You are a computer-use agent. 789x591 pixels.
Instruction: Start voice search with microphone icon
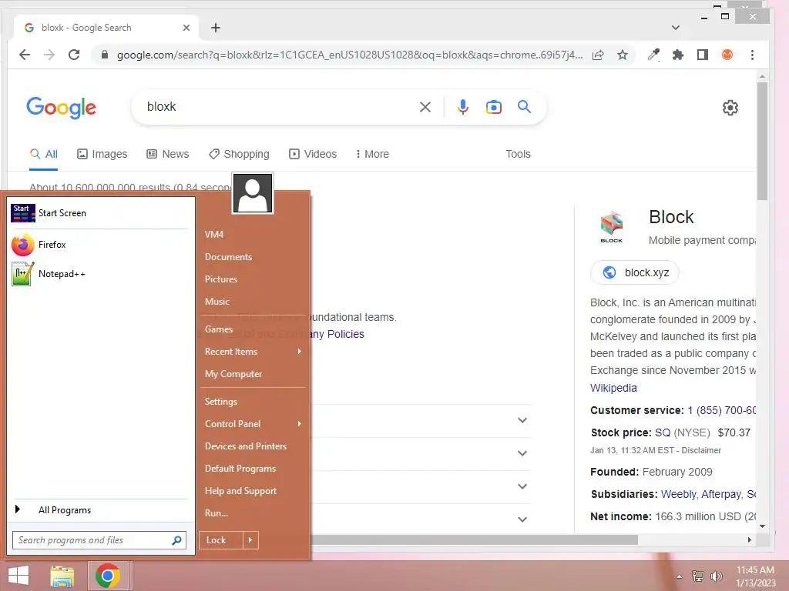[x=463, y=106]
